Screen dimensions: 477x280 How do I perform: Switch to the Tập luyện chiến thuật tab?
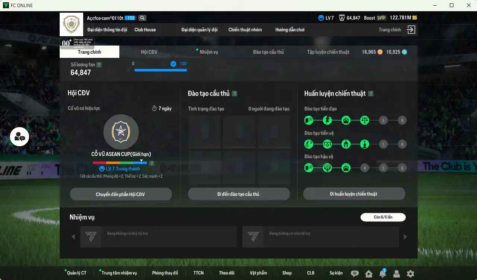pyautogui.click(x=328, y=52)
